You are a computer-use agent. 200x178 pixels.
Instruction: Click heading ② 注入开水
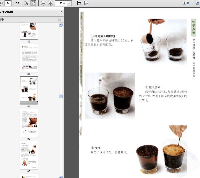(153, 87)
